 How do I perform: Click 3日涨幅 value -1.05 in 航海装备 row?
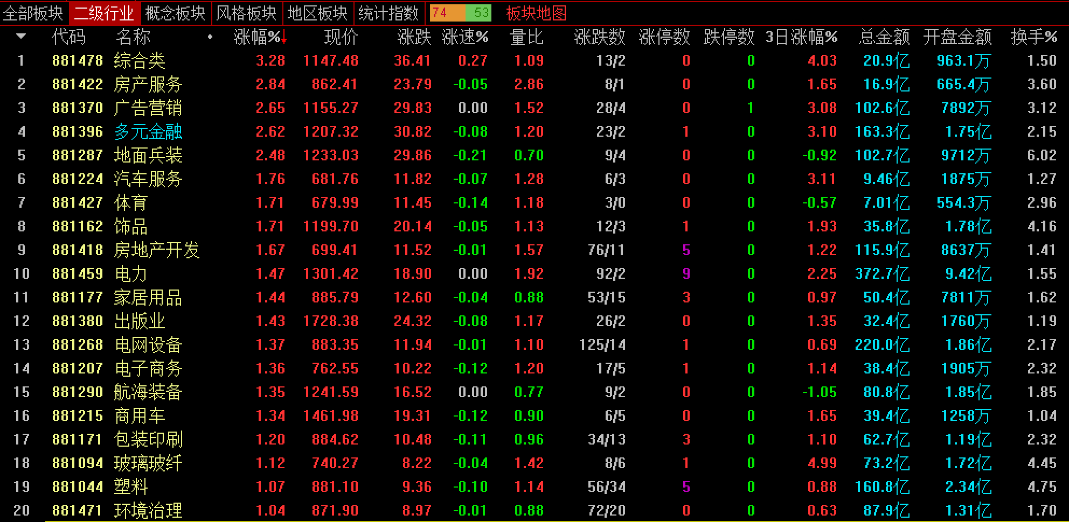pyautogui.click(x=820, y=392)
